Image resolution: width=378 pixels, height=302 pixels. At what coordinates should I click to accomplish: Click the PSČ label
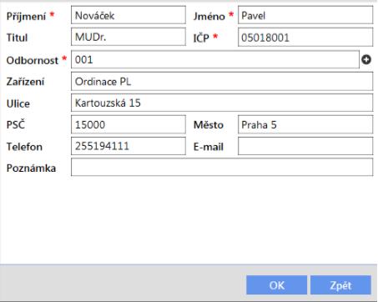point(16,124)
